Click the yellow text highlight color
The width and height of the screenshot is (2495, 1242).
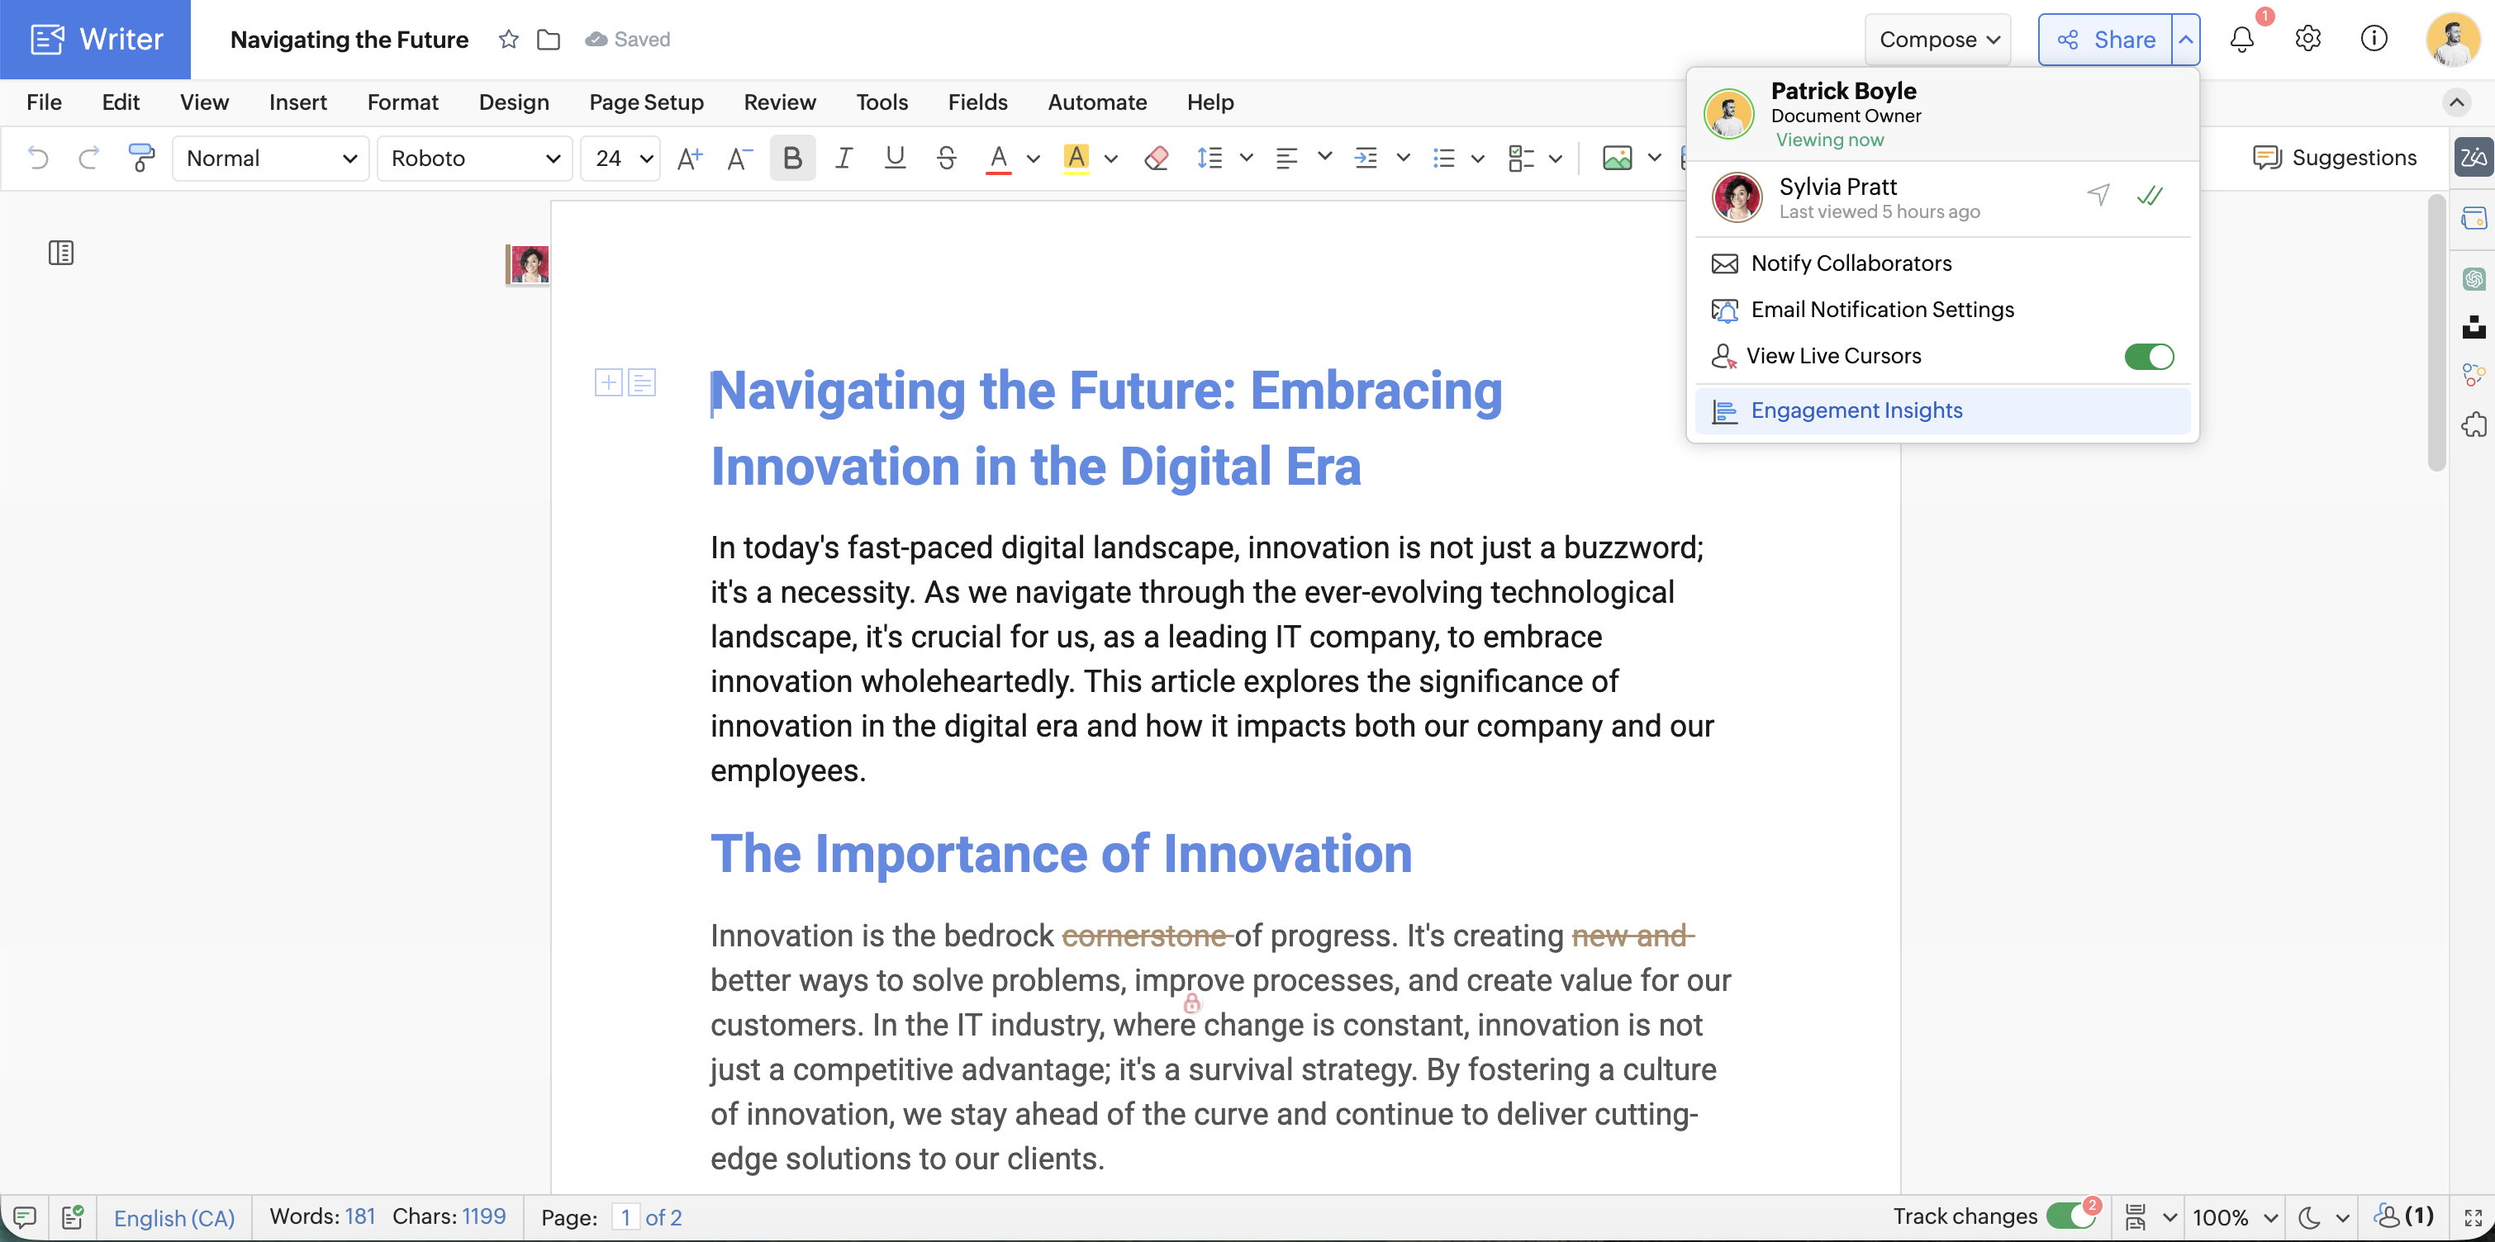1076,158
